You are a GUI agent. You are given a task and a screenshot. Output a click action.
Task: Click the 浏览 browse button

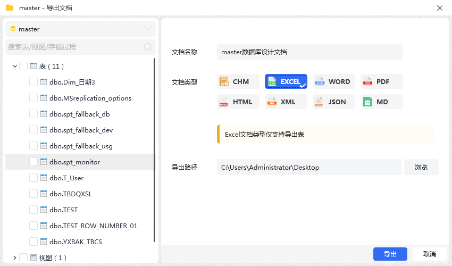[421, 167]
